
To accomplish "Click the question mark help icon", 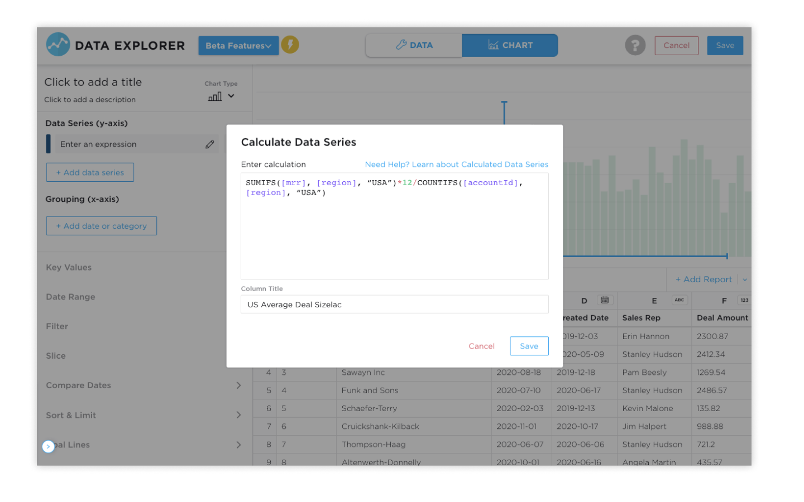I will (x=635, y=45).
